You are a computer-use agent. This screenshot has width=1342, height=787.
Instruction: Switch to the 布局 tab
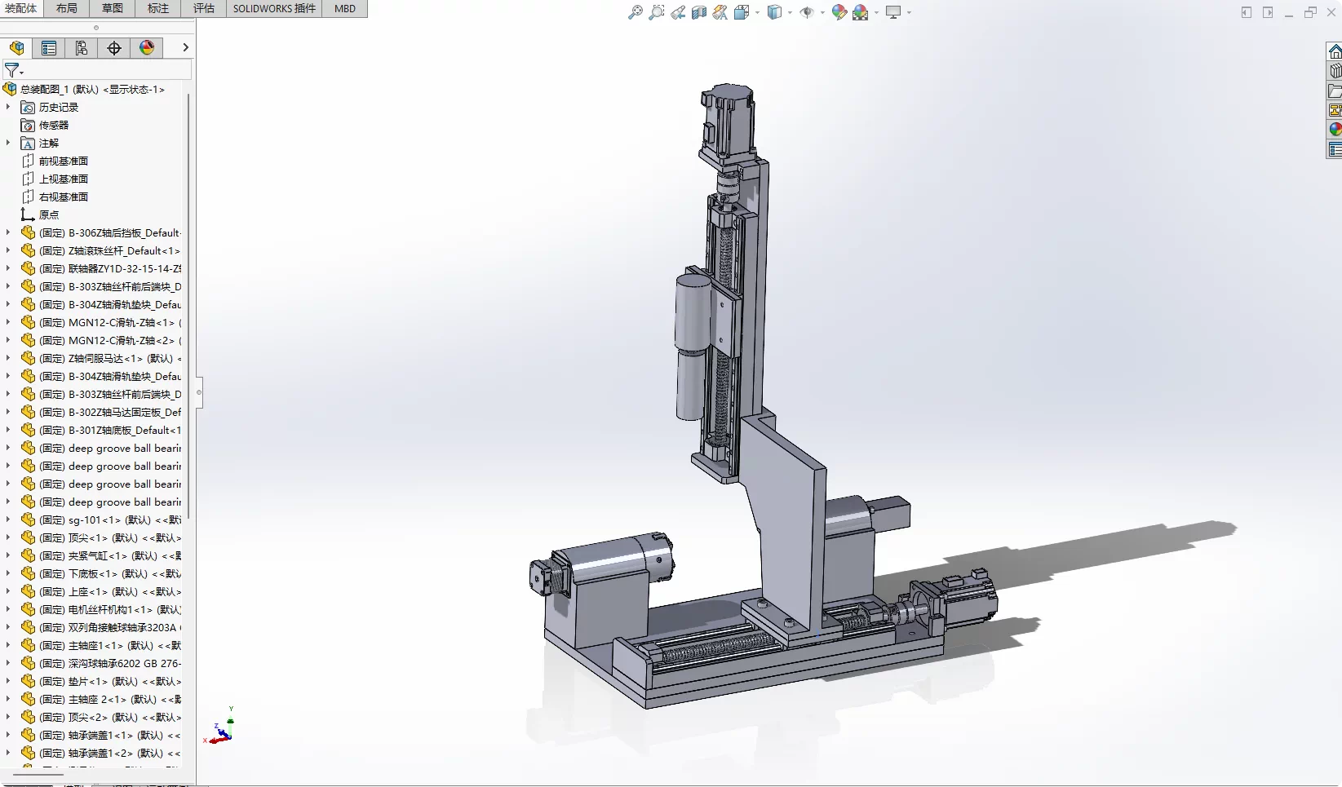tap(67, 8)
